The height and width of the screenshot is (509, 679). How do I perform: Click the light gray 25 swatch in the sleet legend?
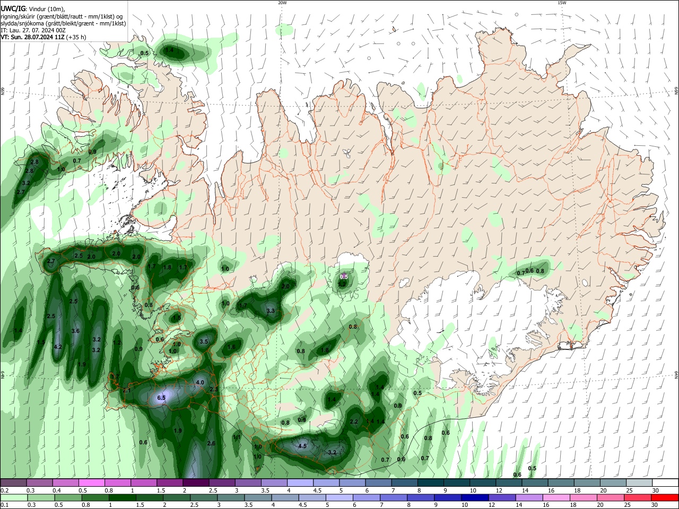pos(639,483)
